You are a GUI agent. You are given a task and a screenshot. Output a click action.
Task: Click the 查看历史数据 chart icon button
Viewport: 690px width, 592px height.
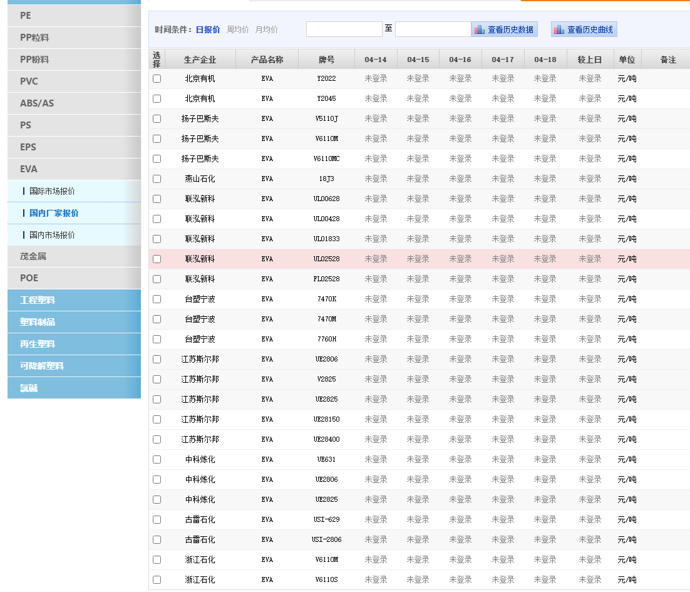click(504, 29)
